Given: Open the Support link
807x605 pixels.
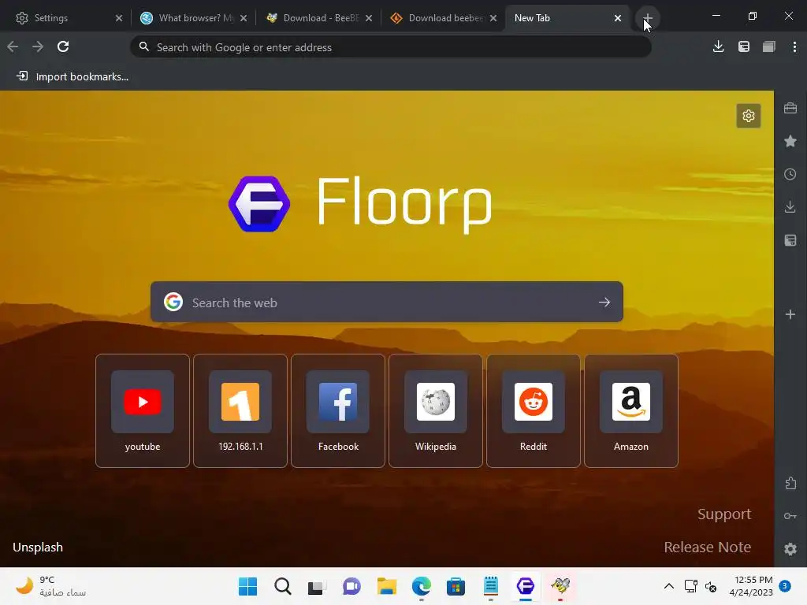Looking at the screenshot, I should point(724,514).
